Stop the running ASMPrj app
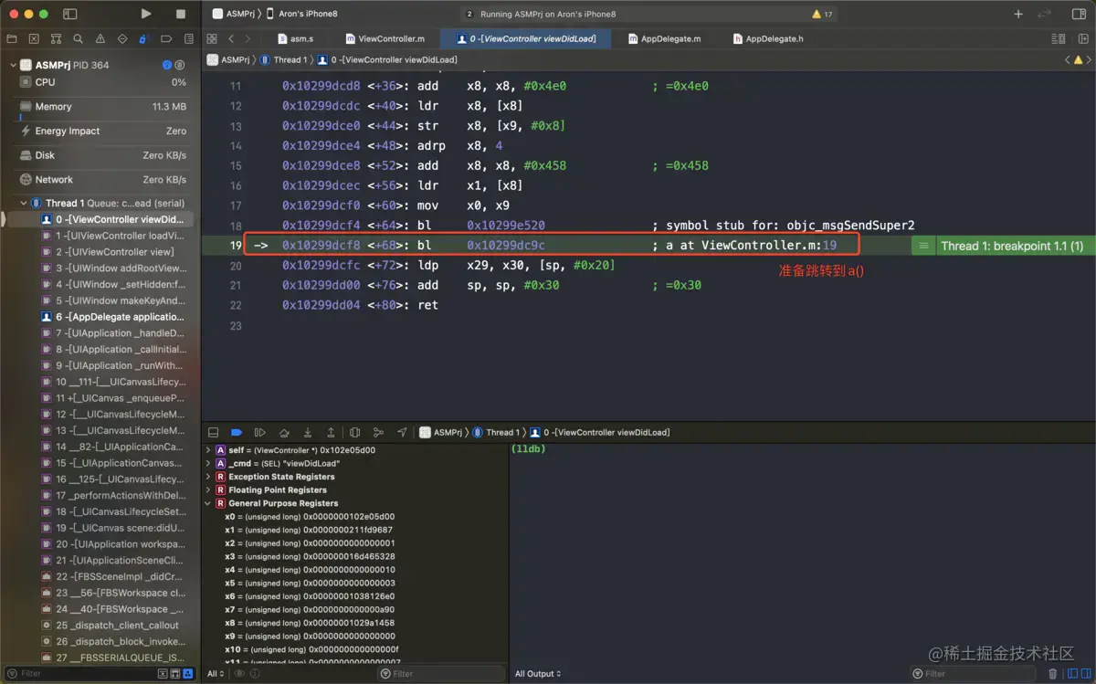Screen dimensions: 1096x684 click(x=181, y=14)
